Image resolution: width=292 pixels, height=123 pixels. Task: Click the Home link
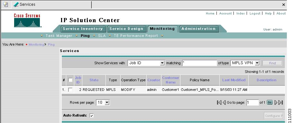click(210, 13)
